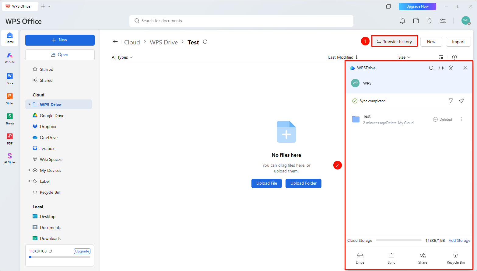Image resolution: width=477 pixels, height=271 pixels.
Task: Click the Search for documents field
Action: coord(241,21)
